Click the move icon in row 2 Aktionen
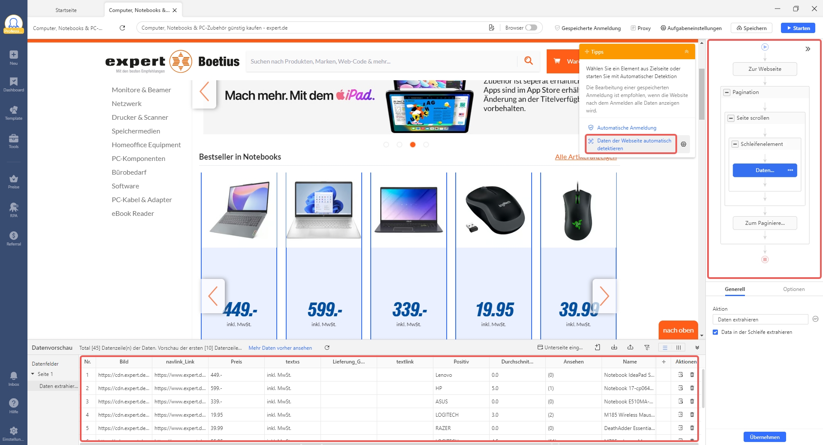The image size is (823, 445). coord(681,388)
